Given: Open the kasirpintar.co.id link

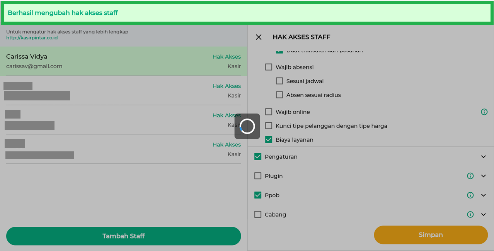Looking at the screenshot, I should (x=32, y=38).
